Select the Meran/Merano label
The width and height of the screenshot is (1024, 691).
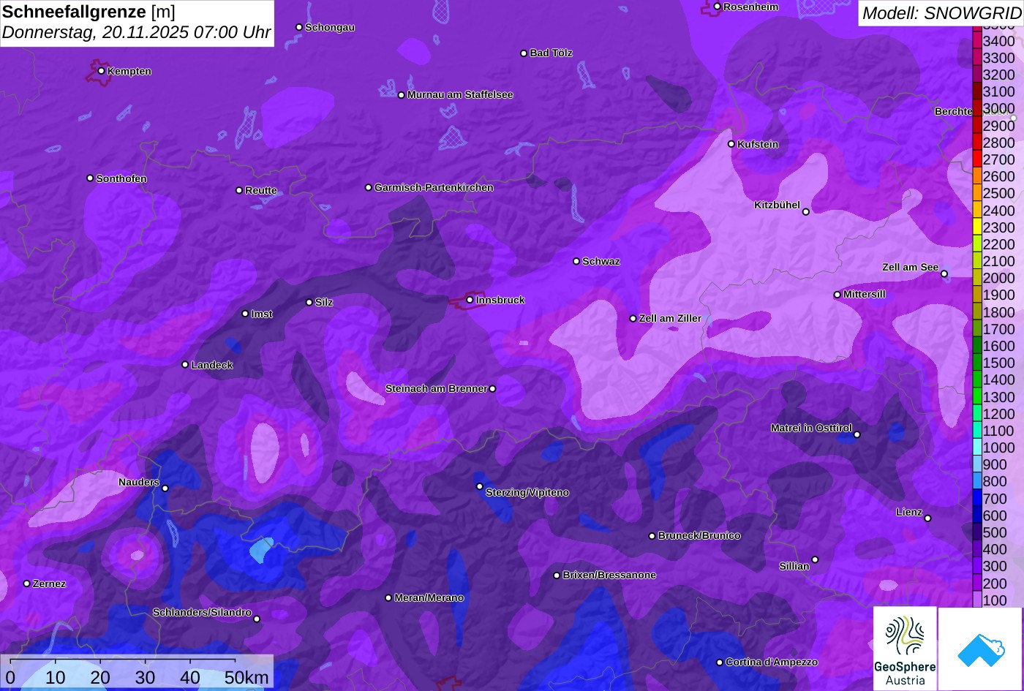pos(429,597)
